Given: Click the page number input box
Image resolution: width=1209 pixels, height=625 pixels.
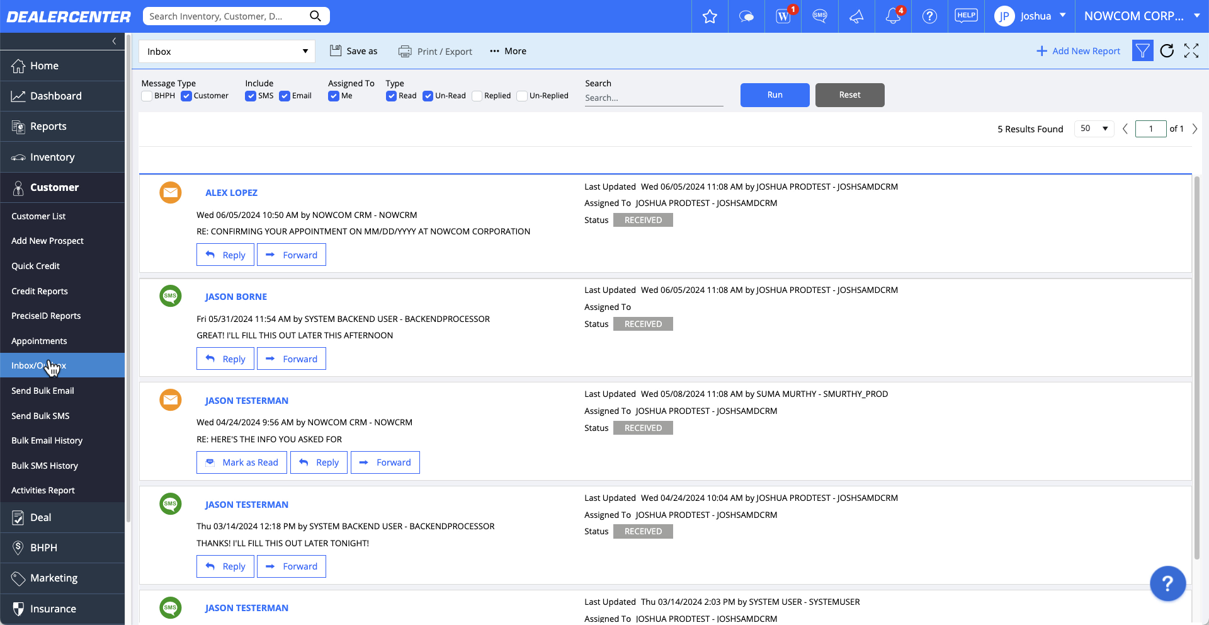Looking at the screenshot, I should point(1150,129).
